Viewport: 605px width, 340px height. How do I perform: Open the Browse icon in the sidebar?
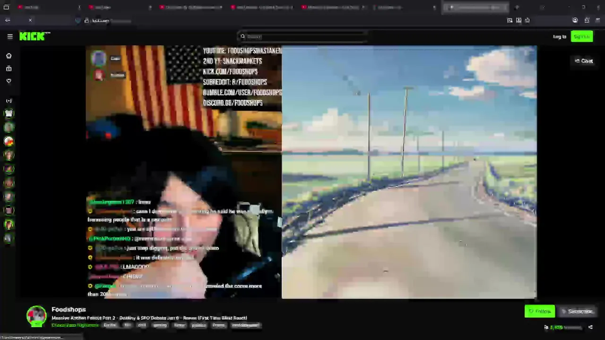coord(9,68)
